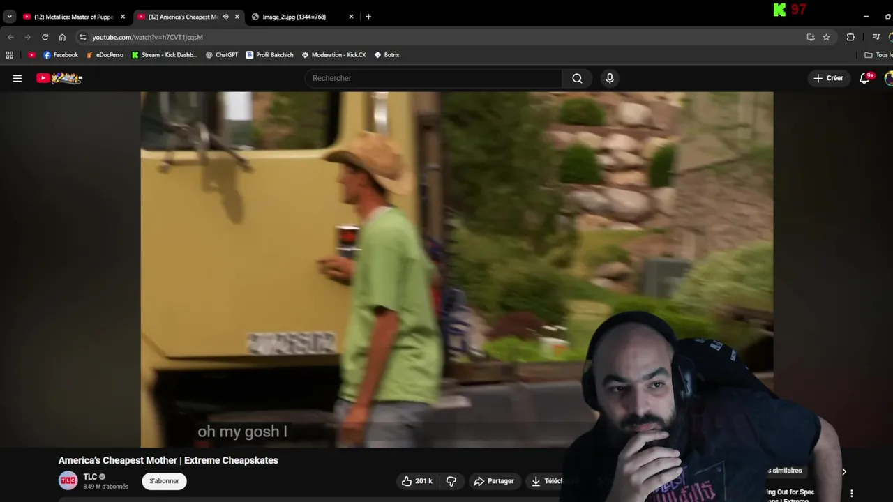Close the Image_2l.jpg tab
The height and width of the screenshot is (502, 893).
[x=351, y=17]
